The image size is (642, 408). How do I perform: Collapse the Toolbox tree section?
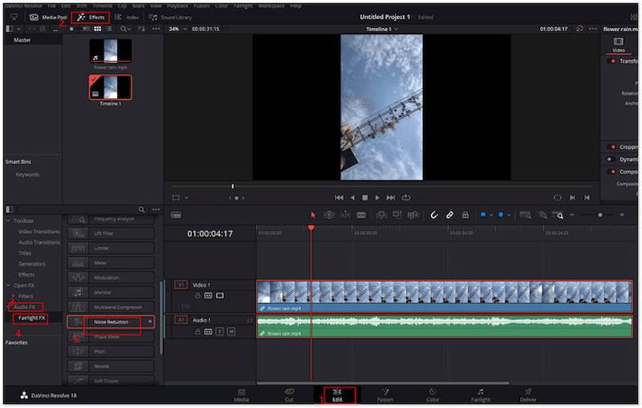click(8, 220)
